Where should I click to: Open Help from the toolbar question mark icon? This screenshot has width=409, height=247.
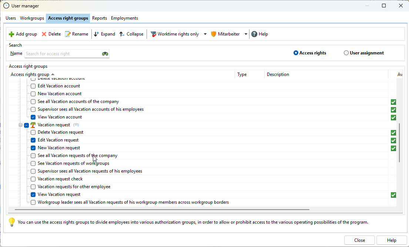tap(254, 34)
